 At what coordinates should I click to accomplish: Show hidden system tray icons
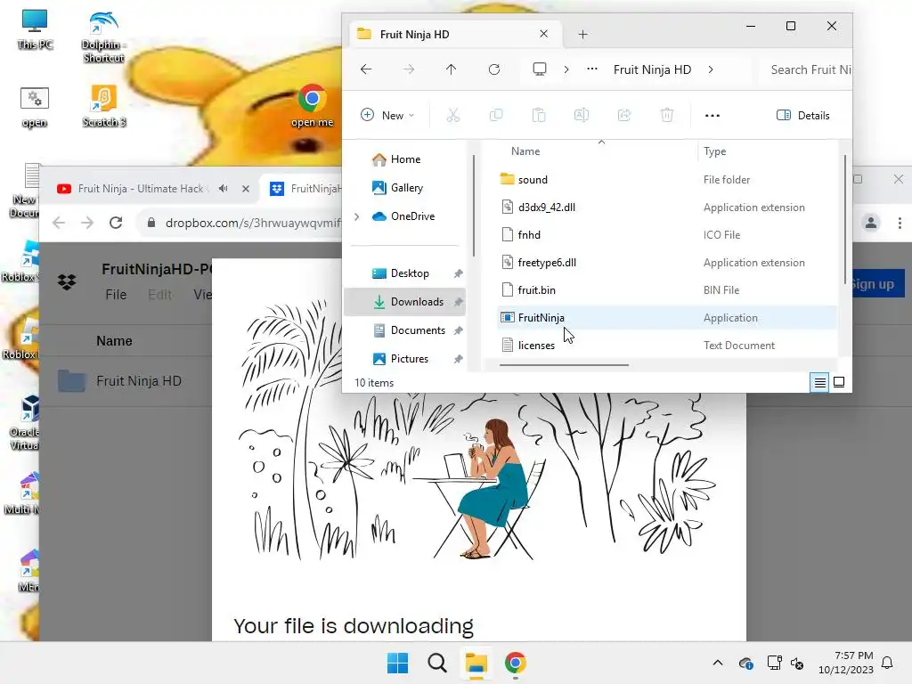point(718,663)
